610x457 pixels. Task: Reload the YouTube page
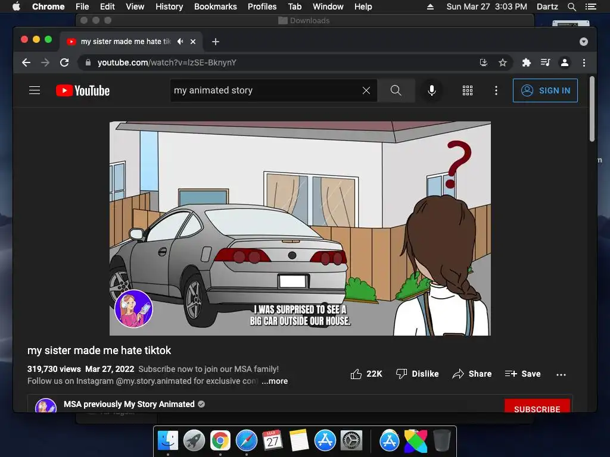click(x=64, y=62)
